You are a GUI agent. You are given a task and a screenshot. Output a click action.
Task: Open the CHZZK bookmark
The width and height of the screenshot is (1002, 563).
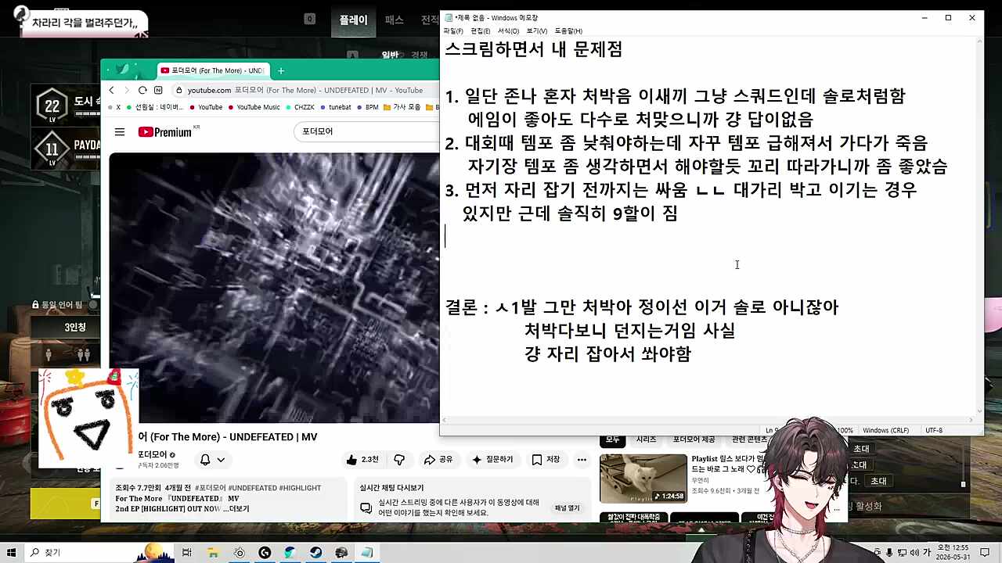click(x=299, y=107)
